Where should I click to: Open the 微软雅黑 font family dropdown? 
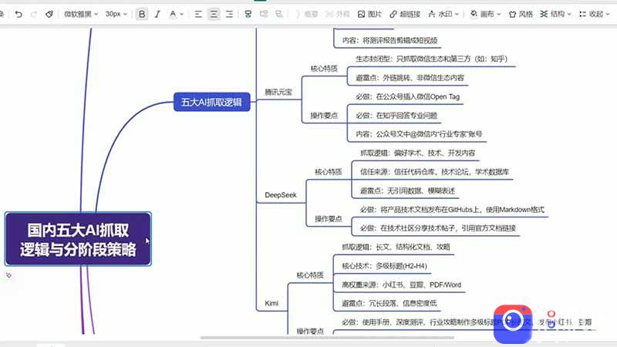pos(81,14)
